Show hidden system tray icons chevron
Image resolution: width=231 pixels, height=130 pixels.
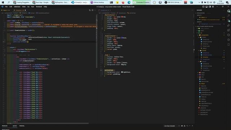pyautogui.click(x=199, y=3)
